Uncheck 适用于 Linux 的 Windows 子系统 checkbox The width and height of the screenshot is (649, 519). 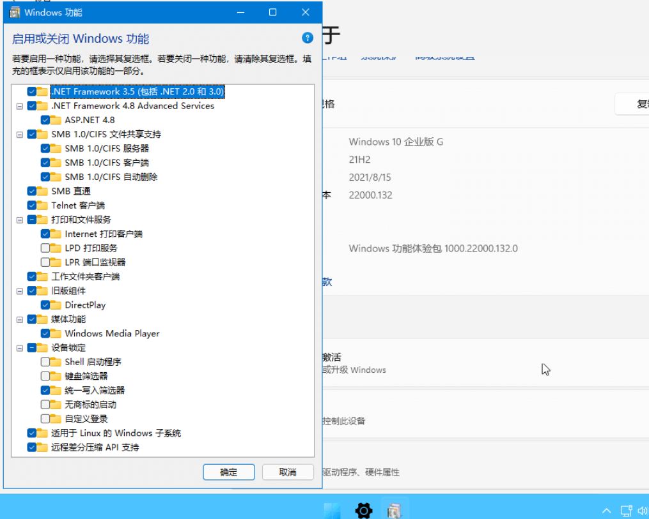32,433
